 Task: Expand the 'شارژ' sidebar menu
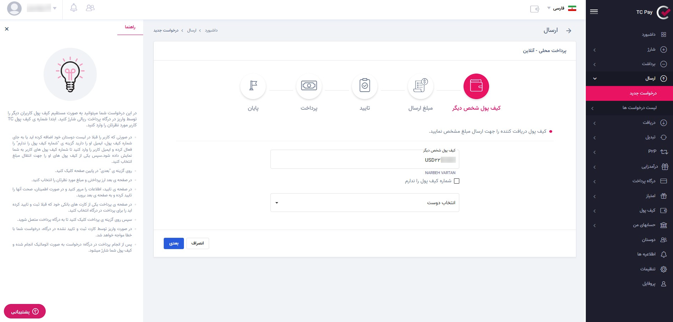(x=629, y=50)
